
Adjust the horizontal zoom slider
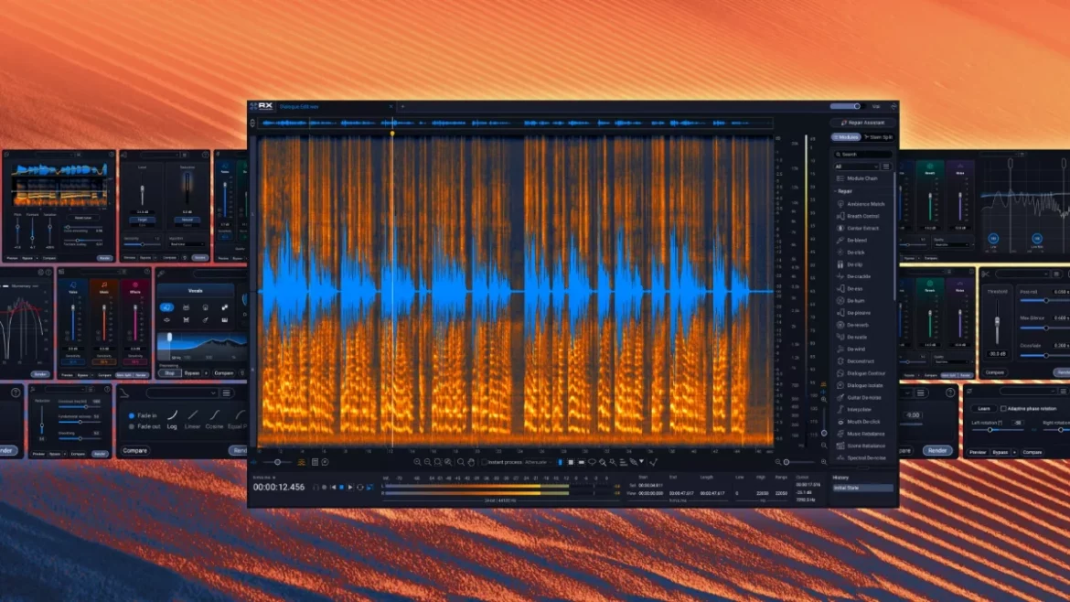point(801,462)
